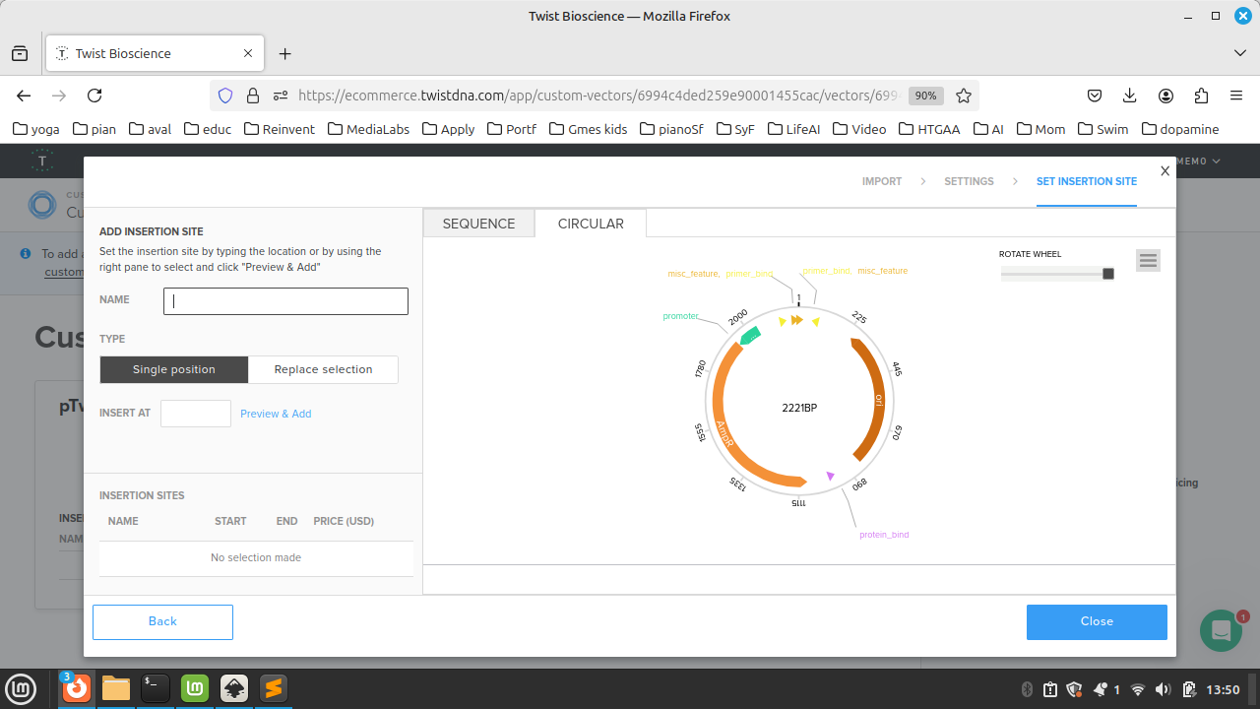Expand the list all tabs chevron

tap(1239, 53)
